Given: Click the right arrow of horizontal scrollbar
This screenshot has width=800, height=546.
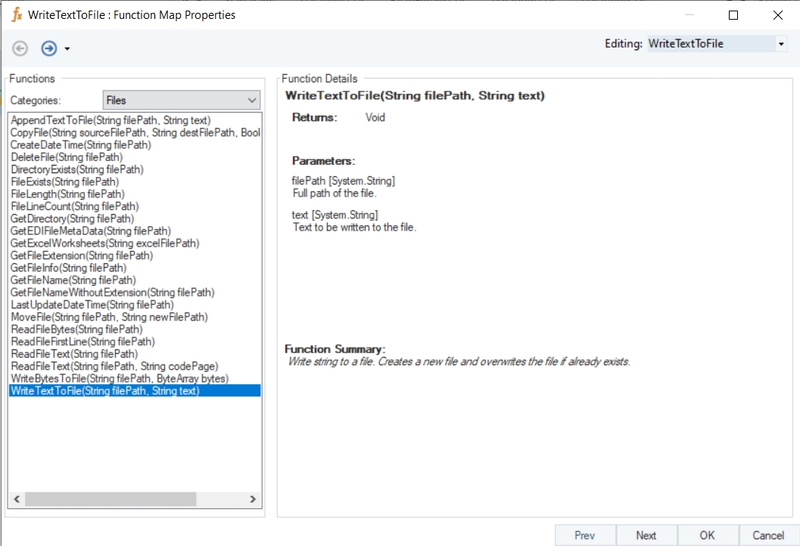Looking at the screenshot, I should click(253, 499).
